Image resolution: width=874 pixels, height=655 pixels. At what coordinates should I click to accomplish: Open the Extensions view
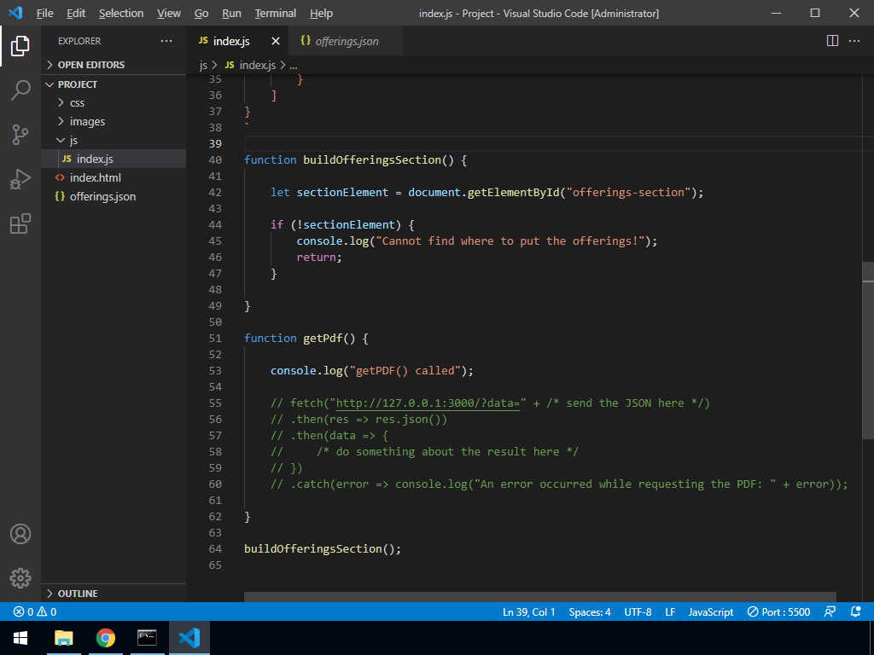(20, 223)
